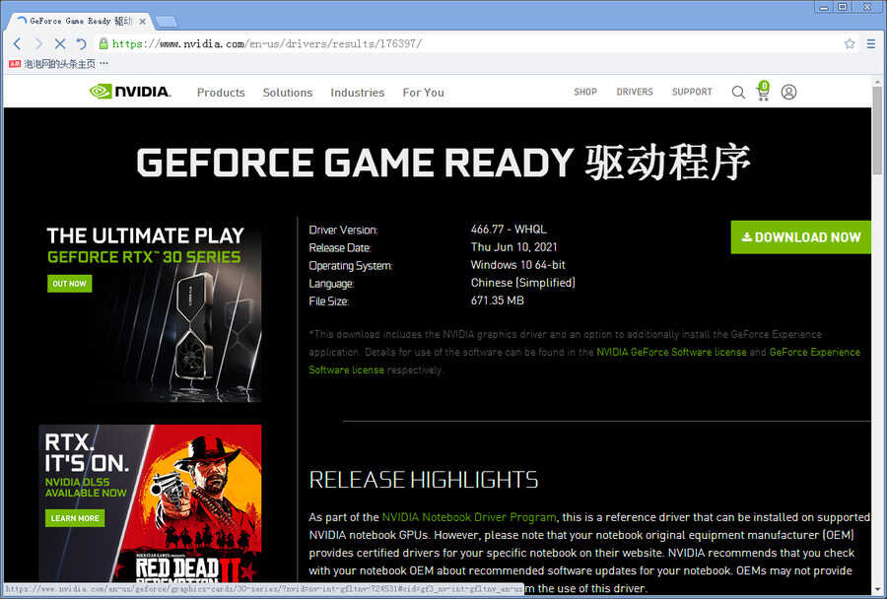Bookmark this page with the star icon

click(x=850, y=43)
